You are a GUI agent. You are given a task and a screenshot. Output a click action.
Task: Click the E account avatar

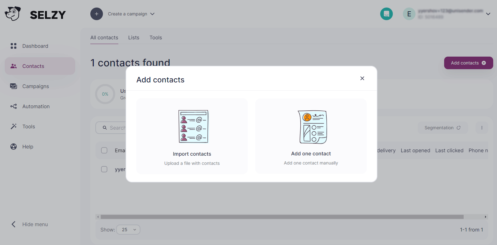click(x=409, y=14)
